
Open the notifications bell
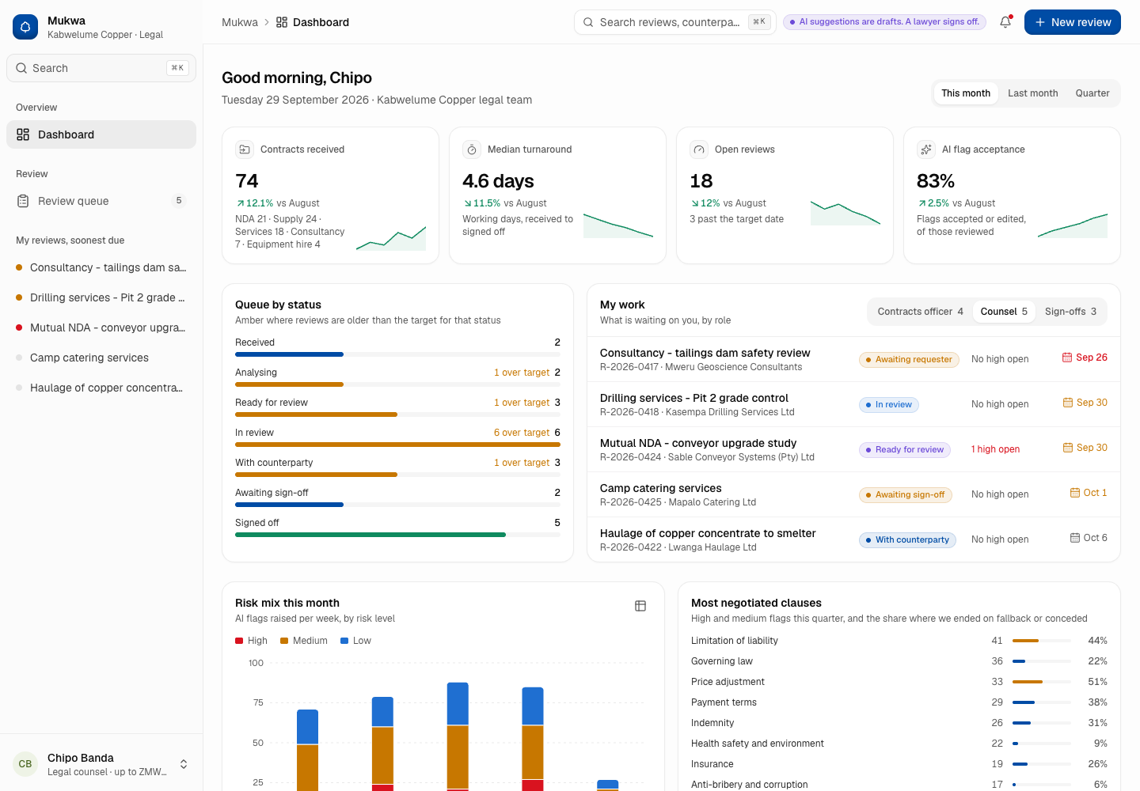point(1005,22)
